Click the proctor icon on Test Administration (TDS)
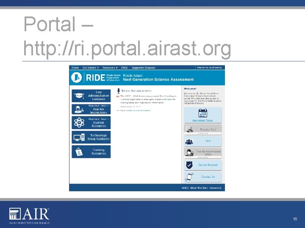This screenshot has height=228, width=305. (x=189, y=152)
